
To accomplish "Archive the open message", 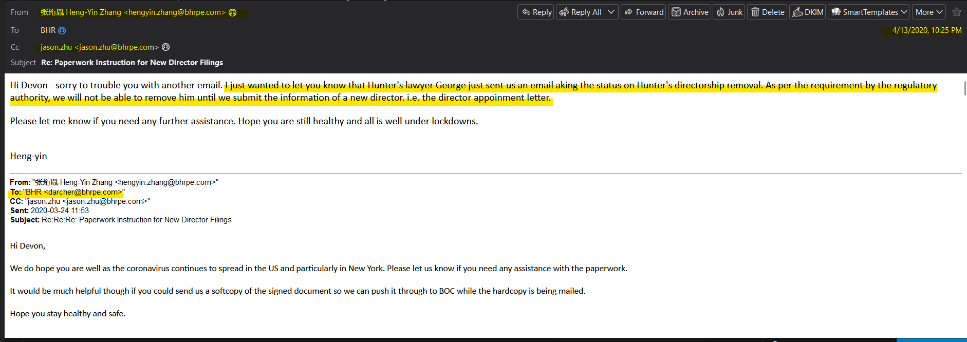I will coord(690,12).
